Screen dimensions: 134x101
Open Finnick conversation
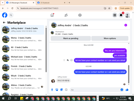tap(23, 68)
